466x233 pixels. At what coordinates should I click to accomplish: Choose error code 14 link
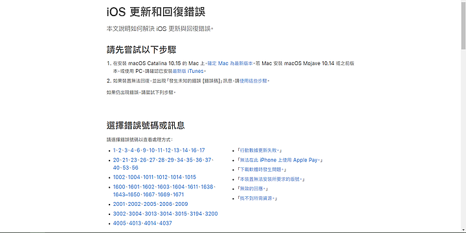tap(185, 150)
